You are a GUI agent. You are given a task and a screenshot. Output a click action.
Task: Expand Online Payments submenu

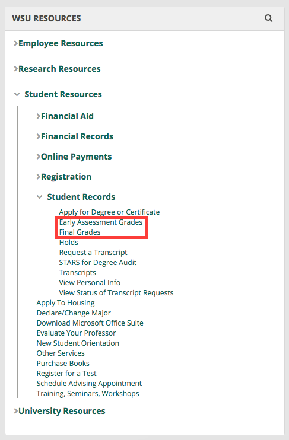(74, 157)
